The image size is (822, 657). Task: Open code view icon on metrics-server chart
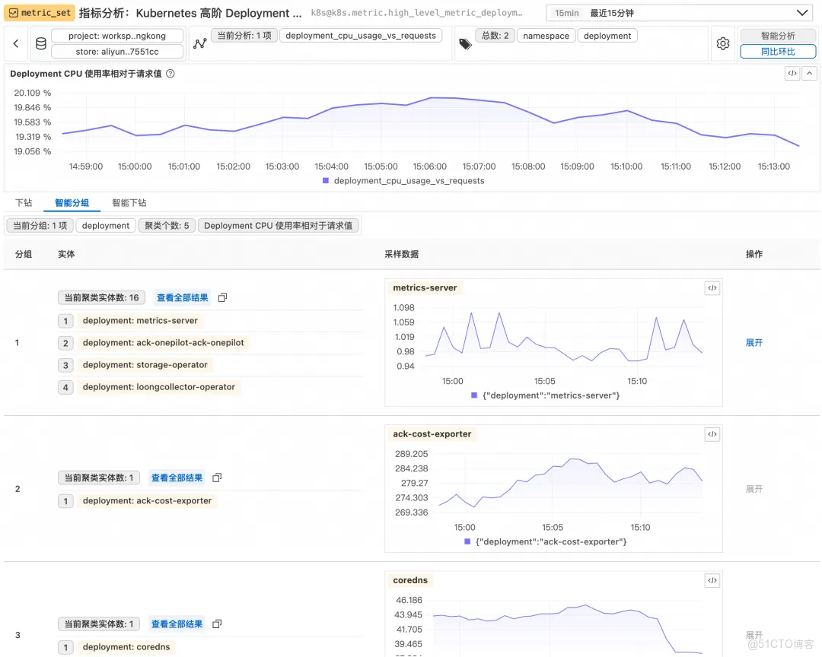pyautogui.click(x=712, y=287)
